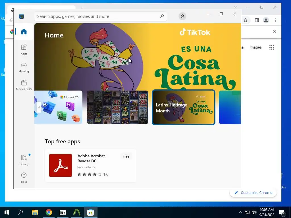
Task: Open the Windows Start menu
Action: 7,212
